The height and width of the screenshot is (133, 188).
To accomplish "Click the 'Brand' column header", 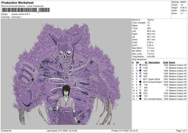I will (x=172, y=62).
